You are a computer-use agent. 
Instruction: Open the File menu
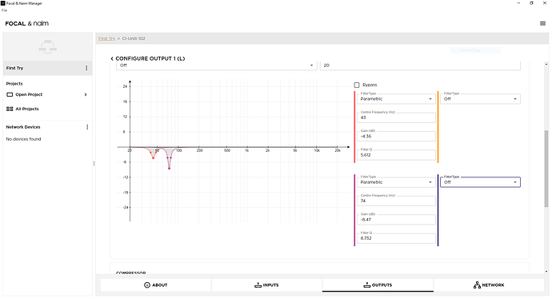coord(4,10)
